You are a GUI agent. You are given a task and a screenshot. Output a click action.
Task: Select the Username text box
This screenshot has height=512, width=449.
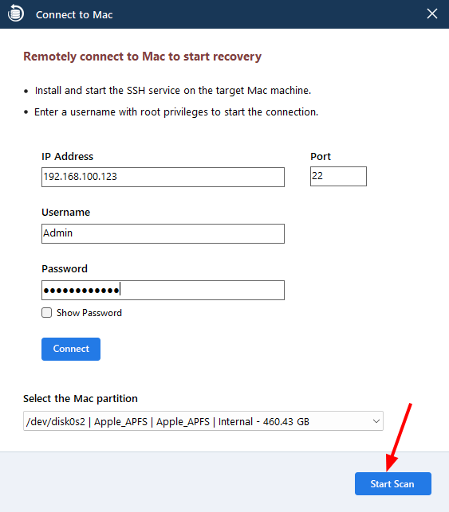pos(163,233)
